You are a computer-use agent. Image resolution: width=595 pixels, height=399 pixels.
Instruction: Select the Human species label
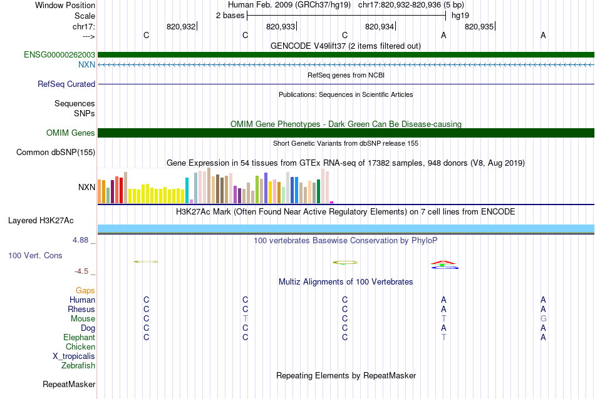point(82,300)
